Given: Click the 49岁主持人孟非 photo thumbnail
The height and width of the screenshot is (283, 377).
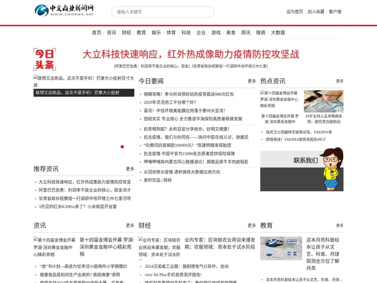Looking at the screenshot, I should click(x=324, y=101).
